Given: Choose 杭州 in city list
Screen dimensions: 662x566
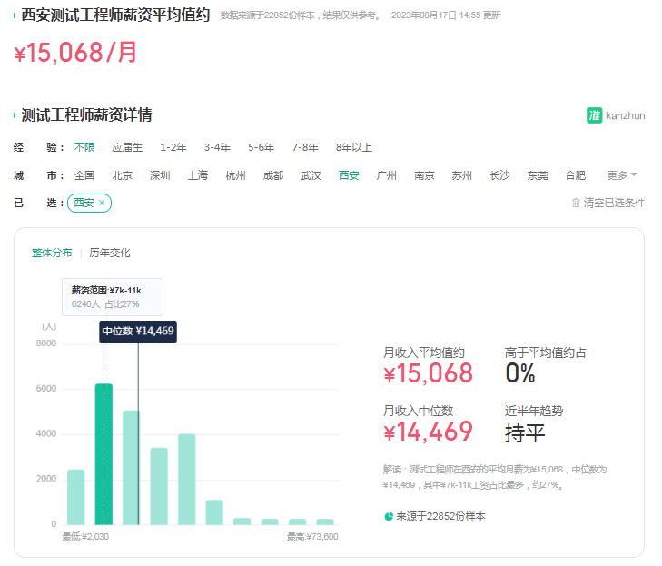Looking at the screenshot, I should pyautogui.click(x=235, y=174).
